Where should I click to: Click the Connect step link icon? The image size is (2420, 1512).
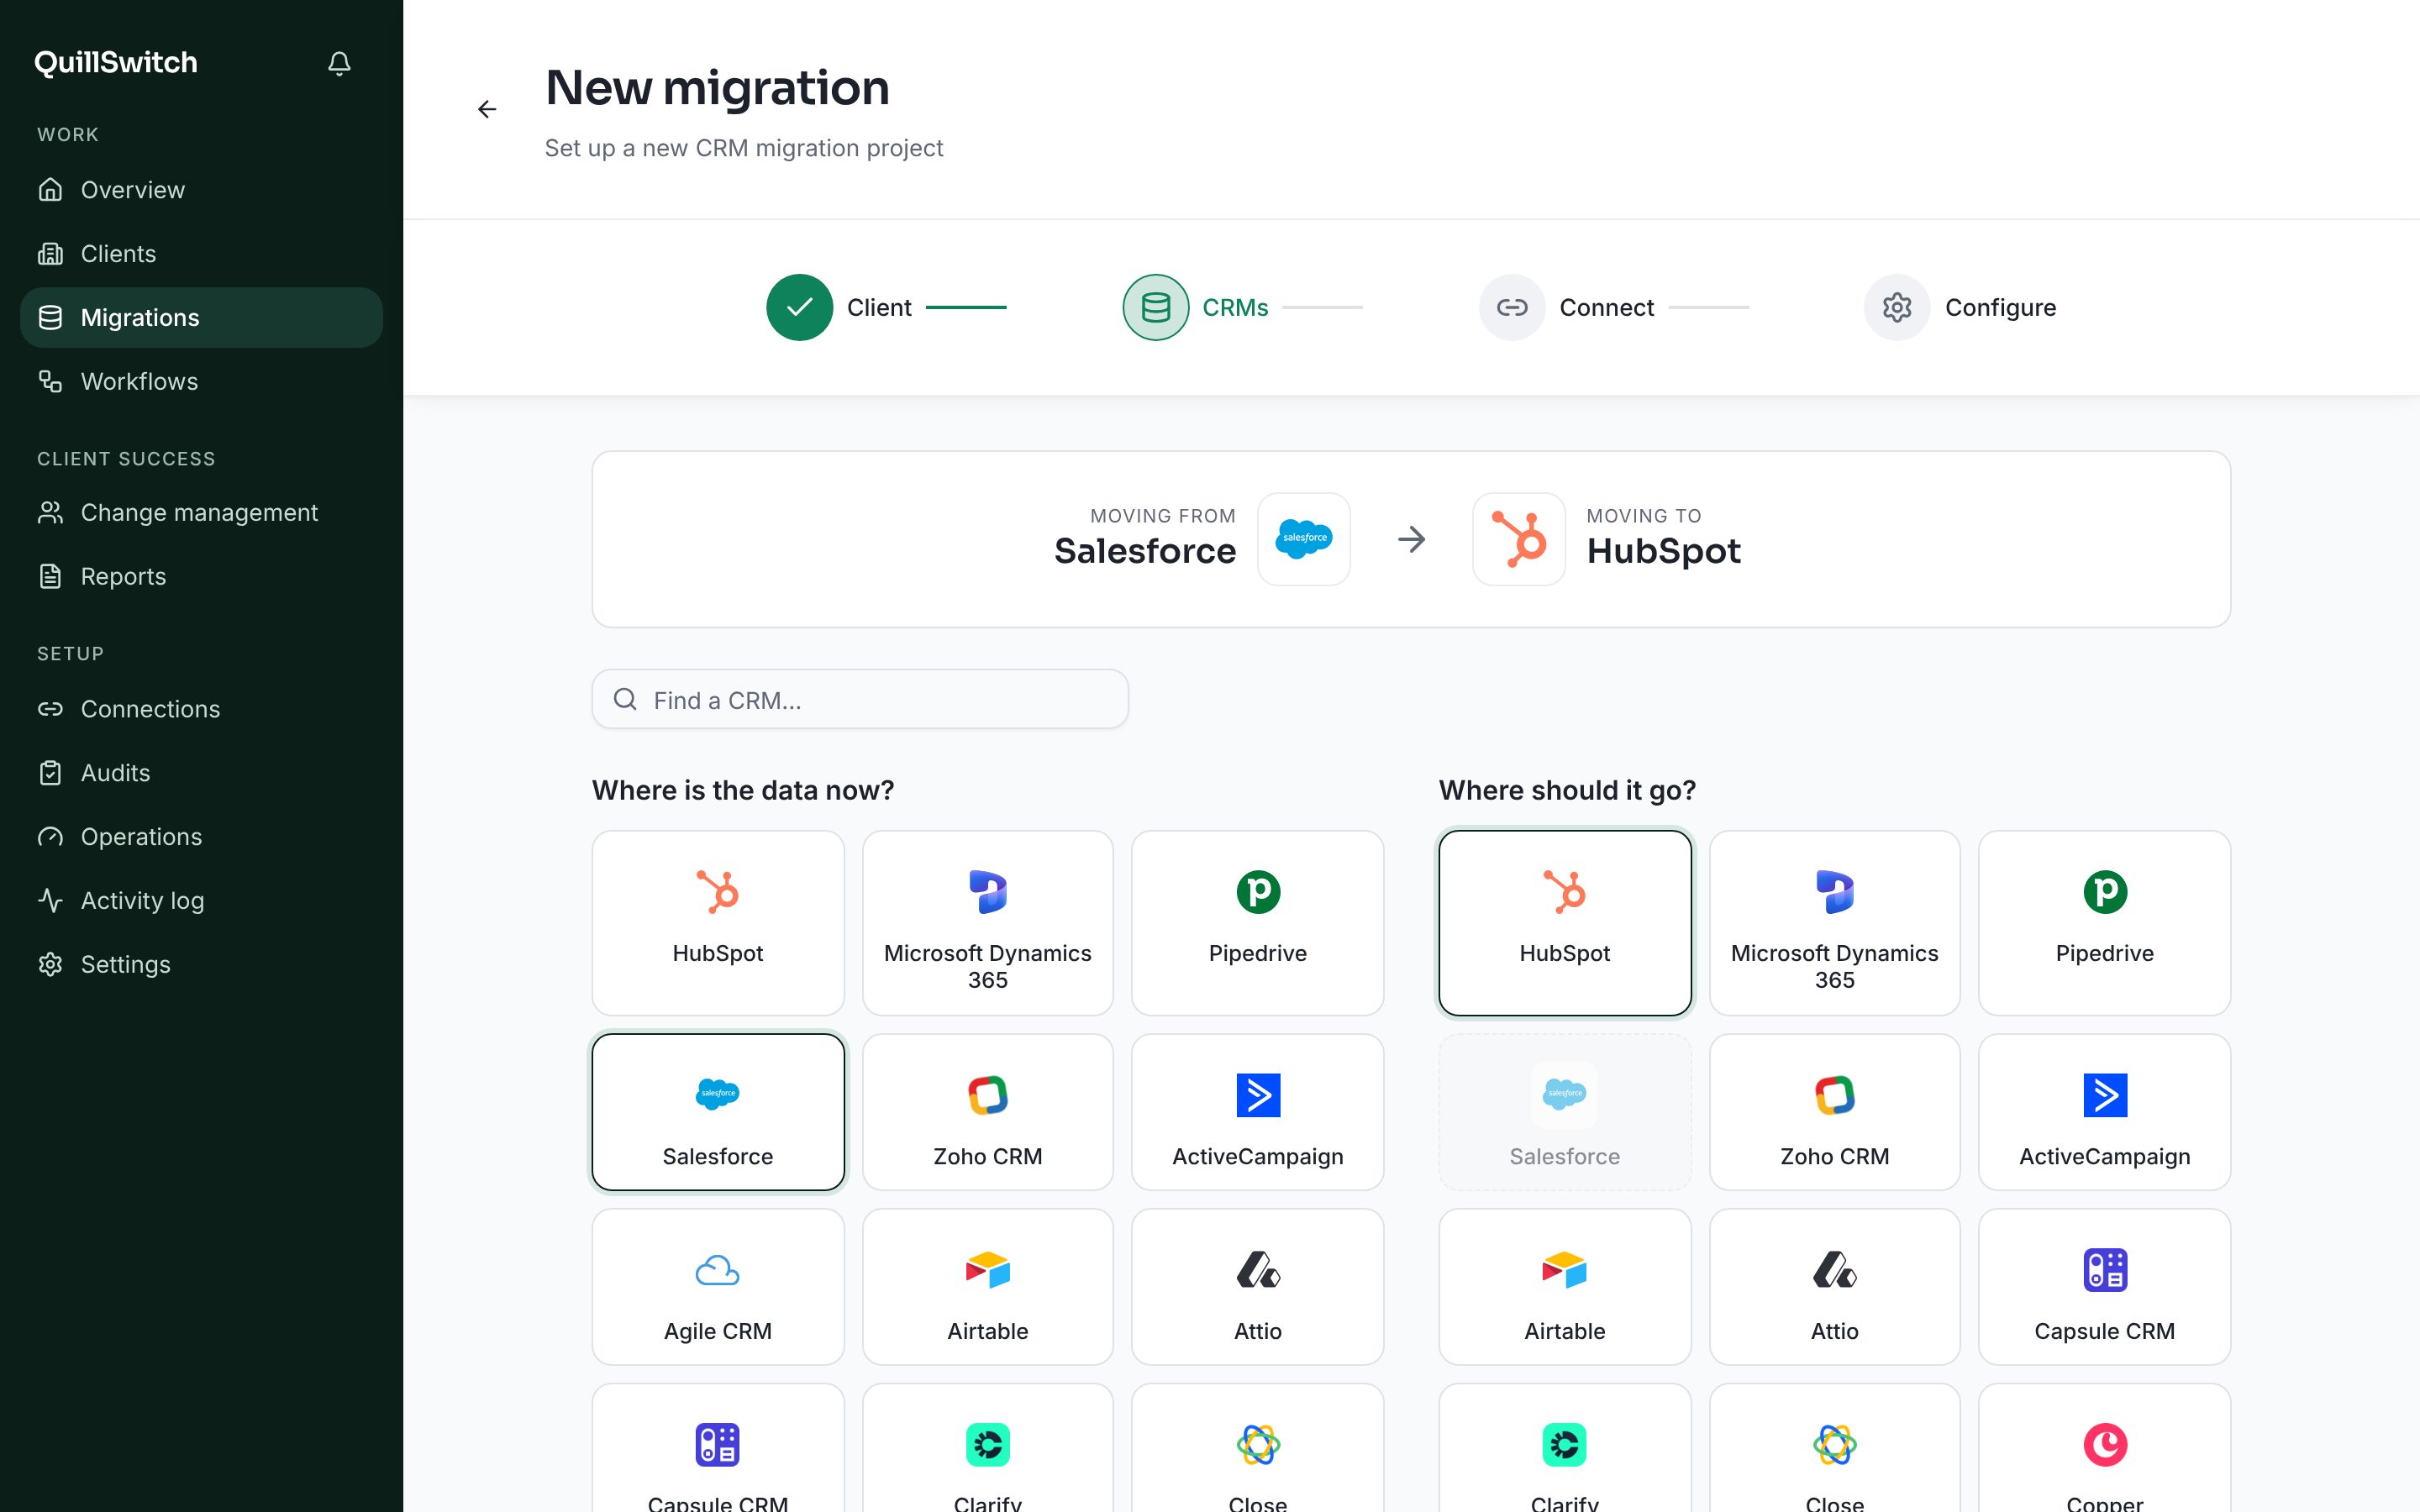click(x=1511, y=307)
